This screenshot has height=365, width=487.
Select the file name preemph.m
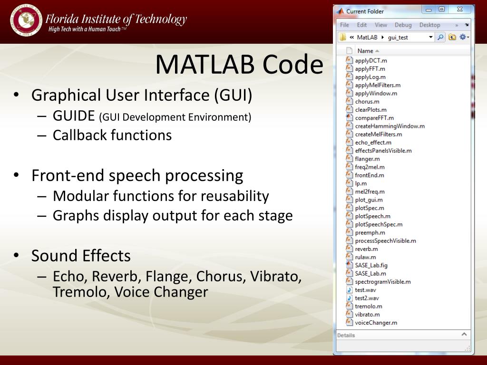tap(370, 232)
